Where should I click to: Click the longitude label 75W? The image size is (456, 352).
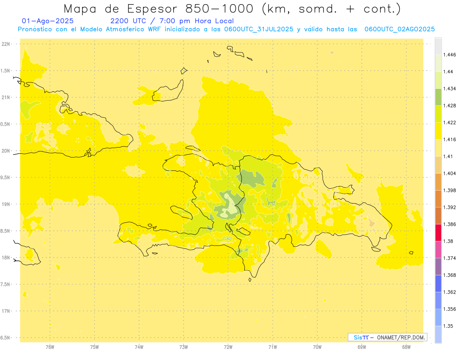[x=94, y=347]
